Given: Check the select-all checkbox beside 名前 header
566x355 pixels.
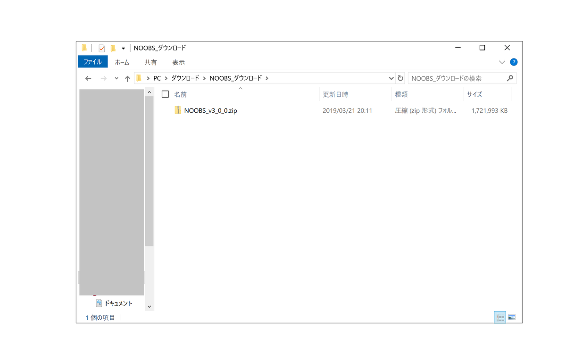Looking at the screenshot, I should click(166, 94).
